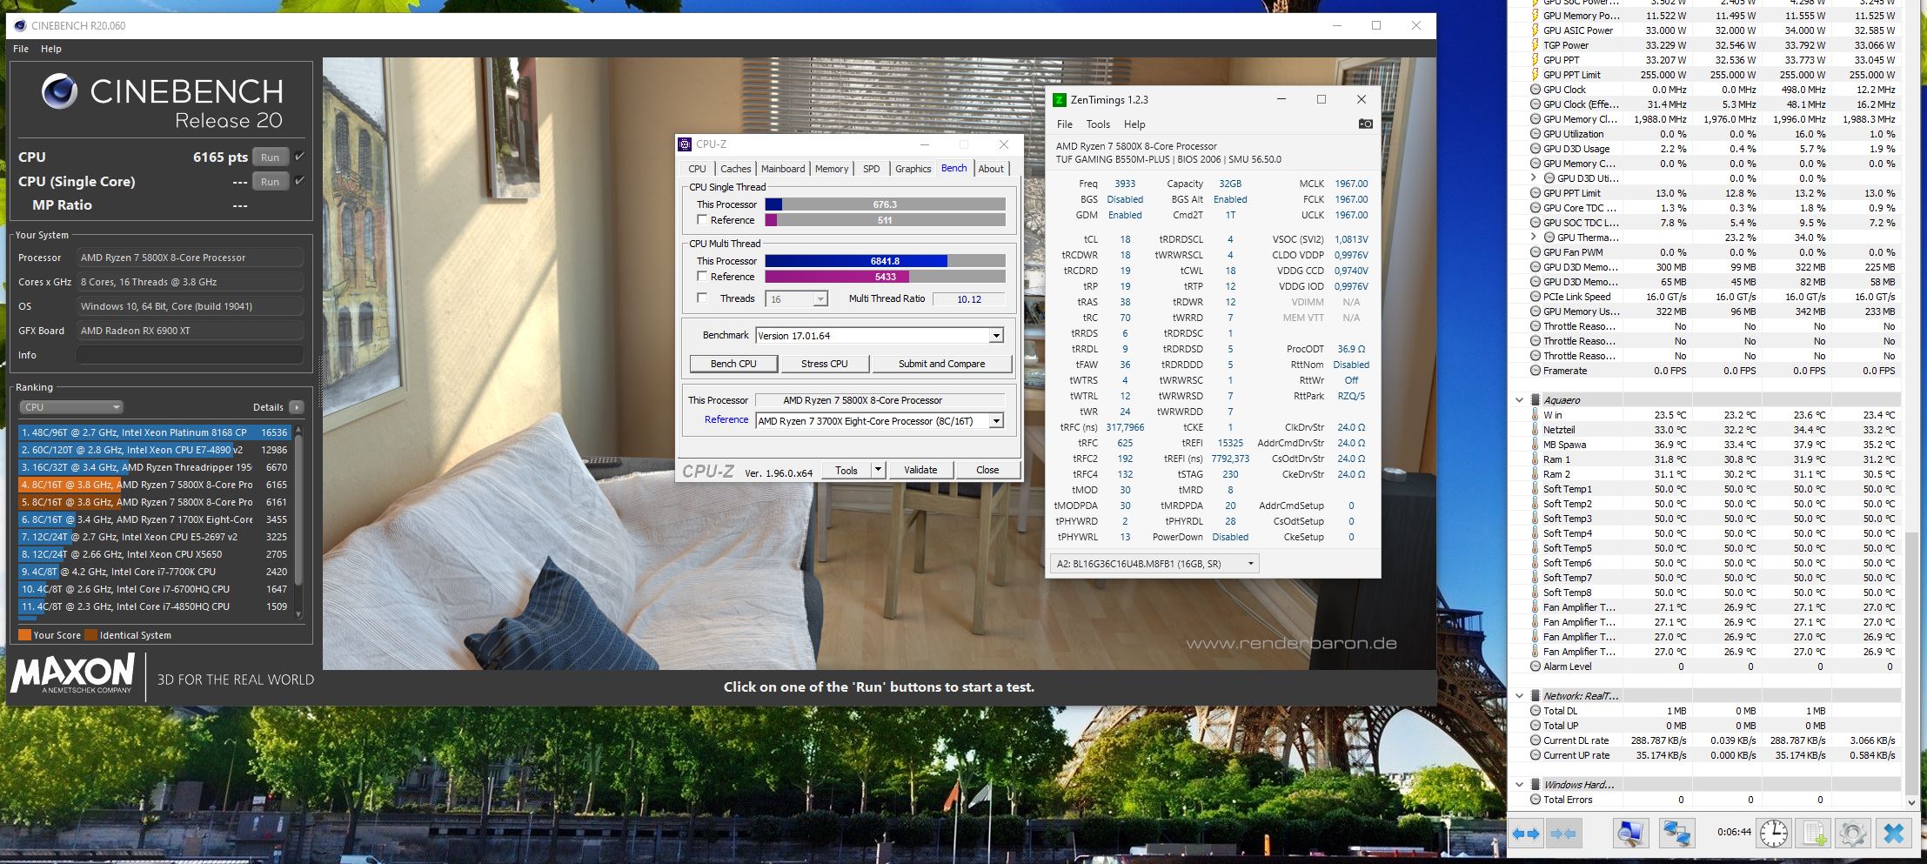This screenshot has width=1927, height=864.
Task: Toggle the checkmark next to CPU (Single Core) Run
Action: coord(299,181)
